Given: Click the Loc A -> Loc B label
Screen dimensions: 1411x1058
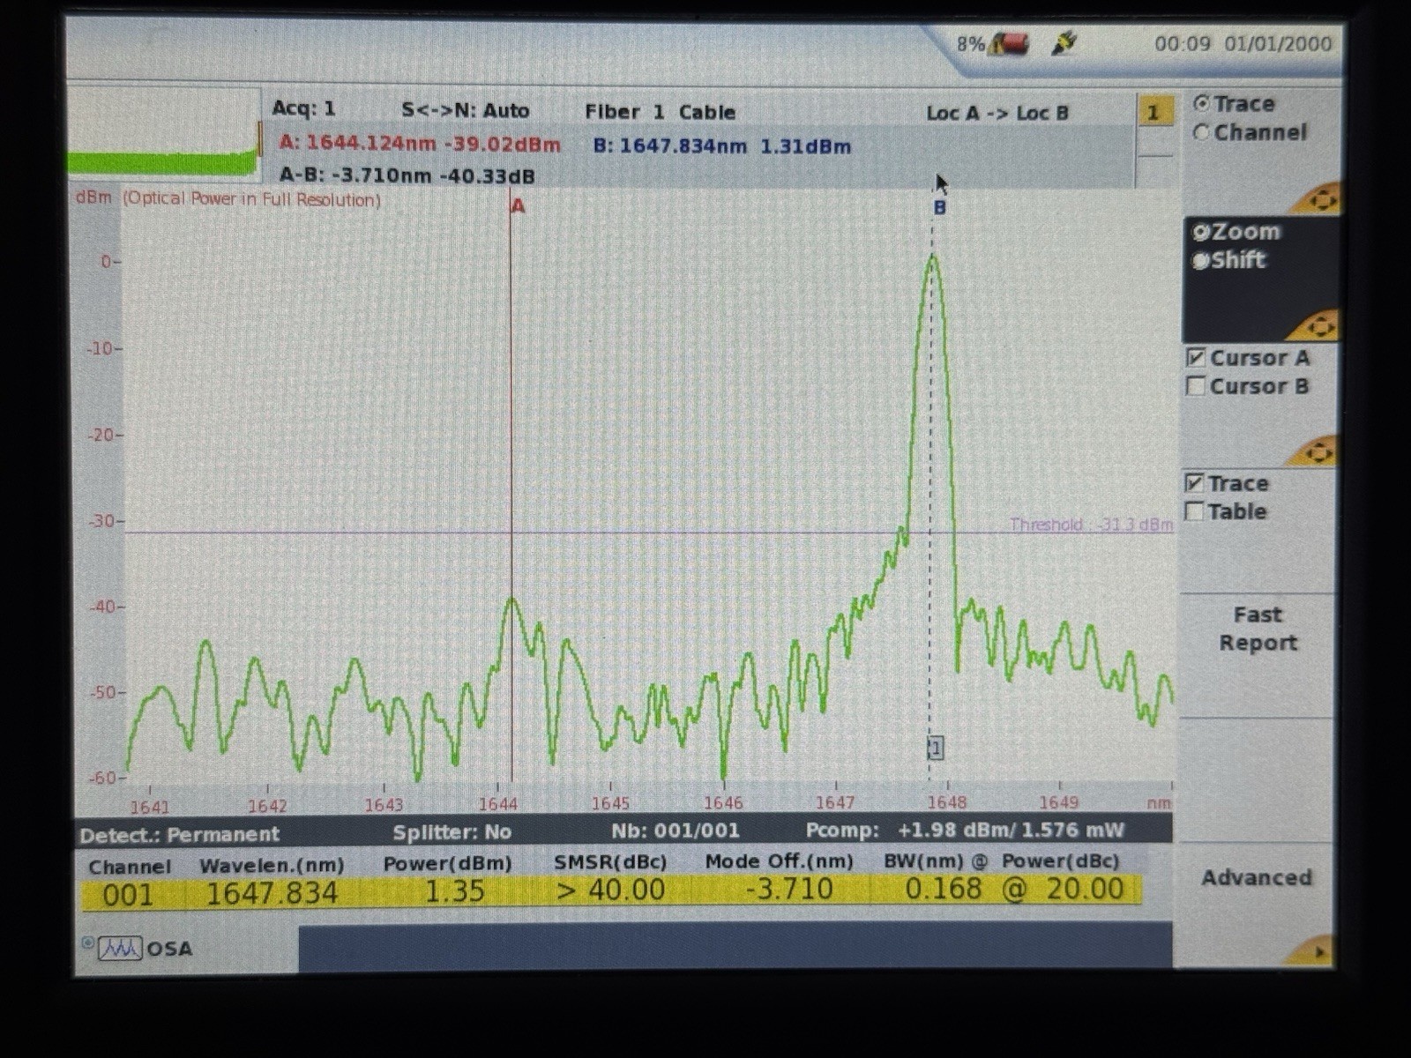Looking at the screenshot, I should pos(999,113).
